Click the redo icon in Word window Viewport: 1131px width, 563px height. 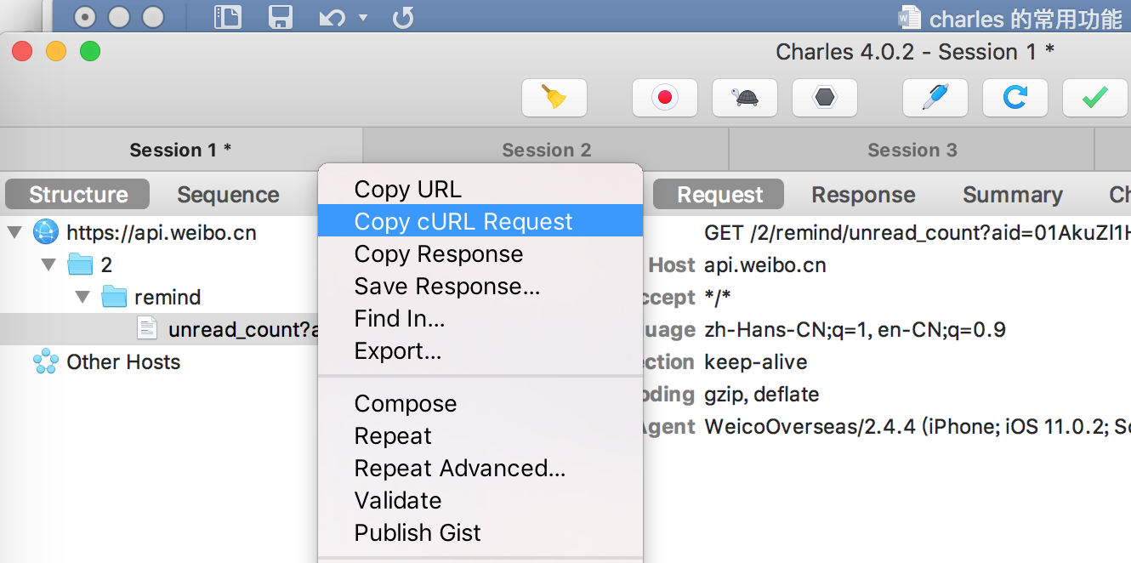click(x=404, y=17)
